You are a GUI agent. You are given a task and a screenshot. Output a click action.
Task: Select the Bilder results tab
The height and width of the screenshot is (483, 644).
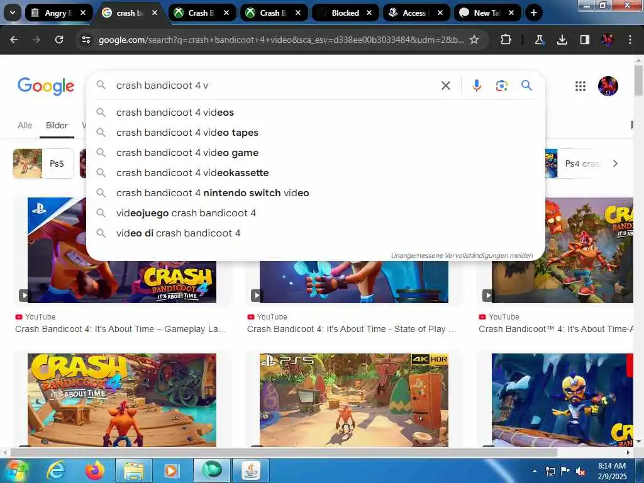coord(57,125)
